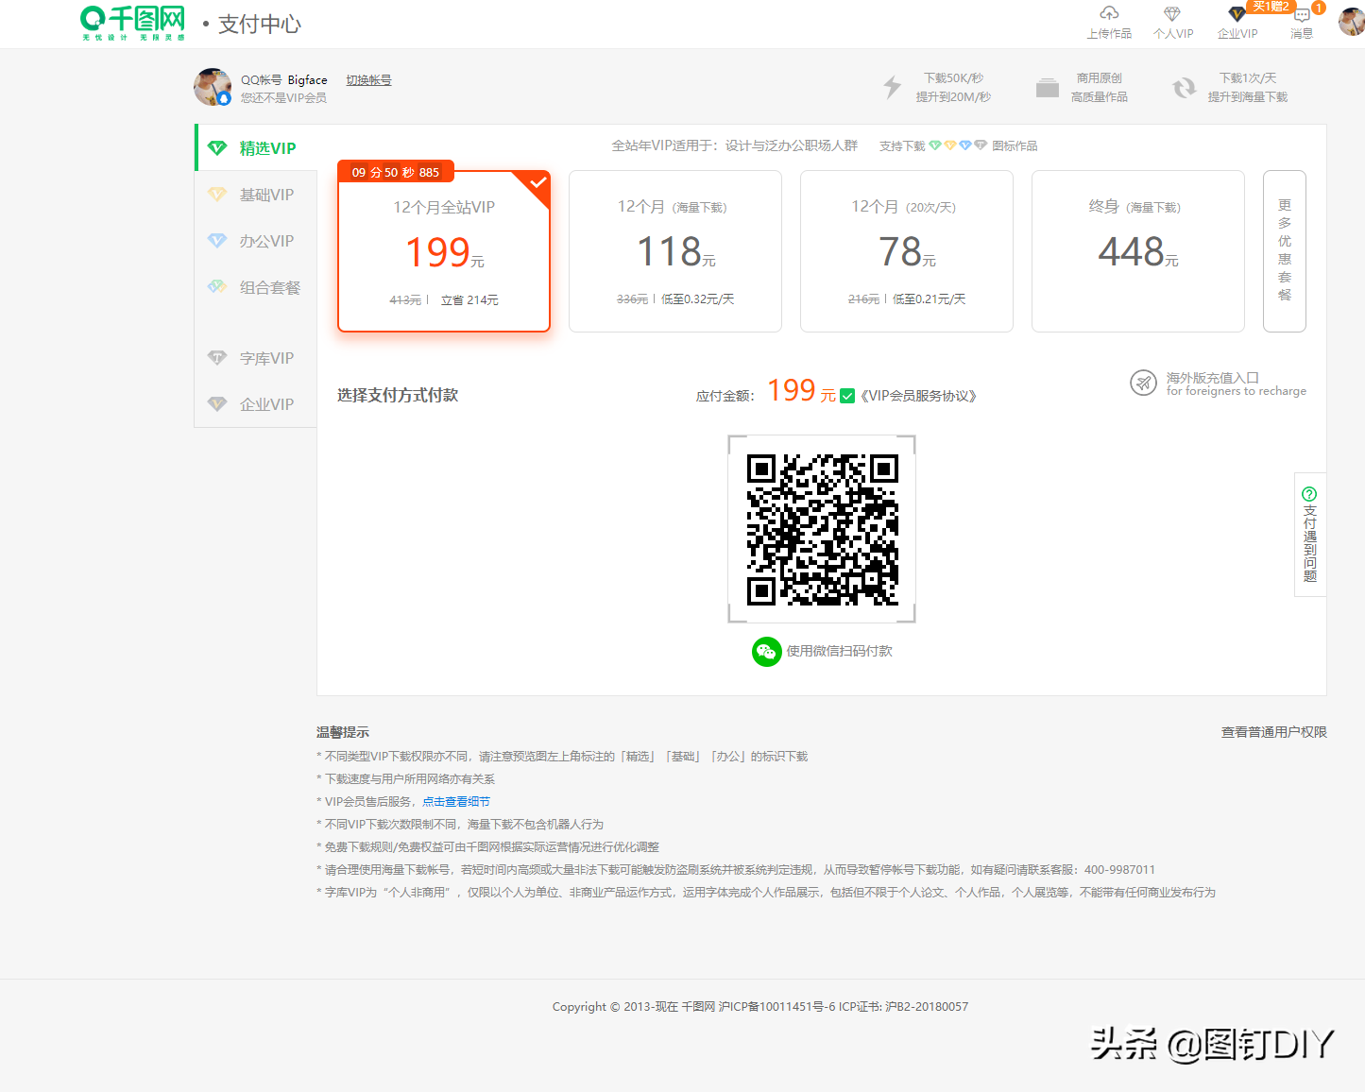The width and height of the screenshot is (1365, 1092).
Task: Open the 《VIP会员服务协议》 link
Action: [918, 396]
